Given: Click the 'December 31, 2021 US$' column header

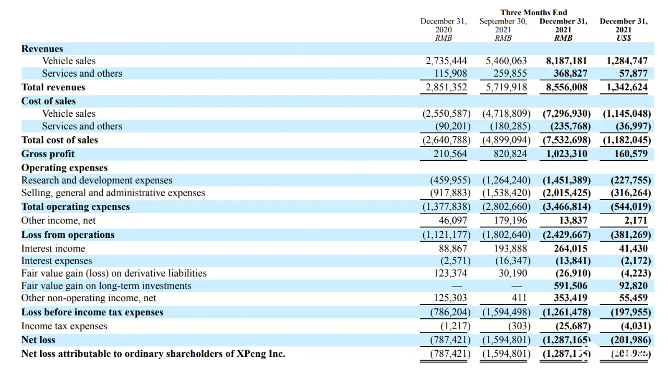Looking at the screenshot, I should [623, 30].
